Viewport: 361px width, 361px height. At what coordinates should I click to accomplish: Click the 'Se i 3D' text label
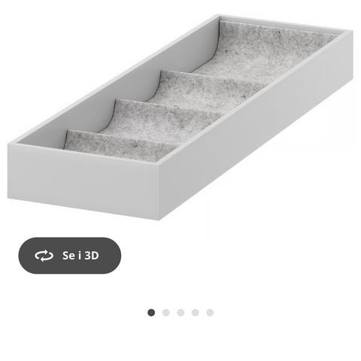80,256
